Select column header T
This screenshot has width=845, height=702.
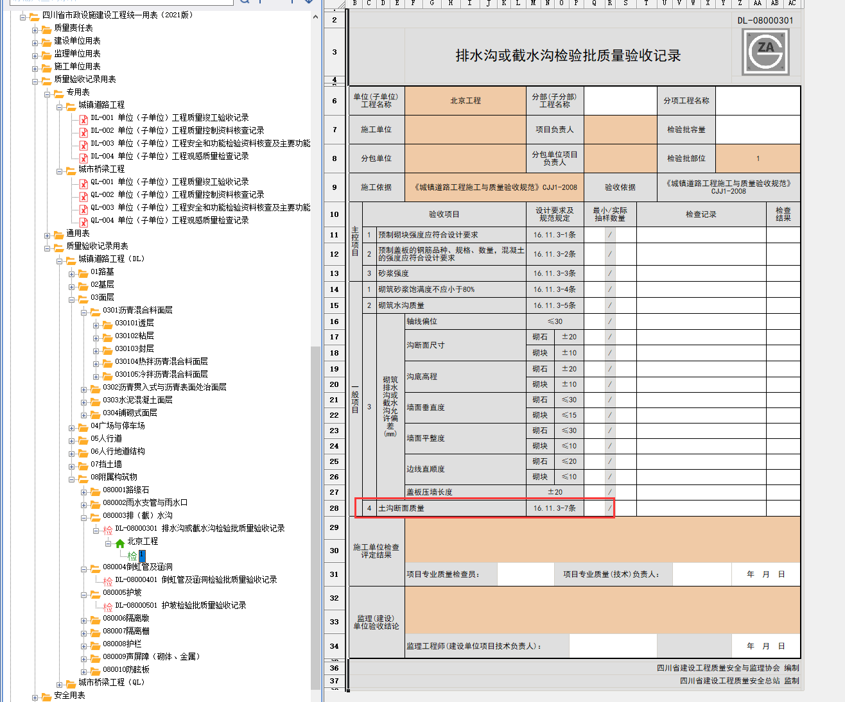[646, 3]
